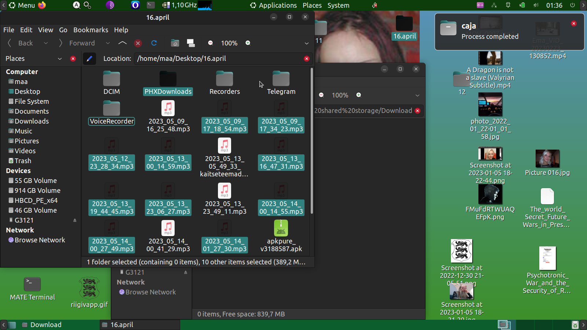Launch Firefox from the top panel
587x330 pixels.
(x=42, y=5)
